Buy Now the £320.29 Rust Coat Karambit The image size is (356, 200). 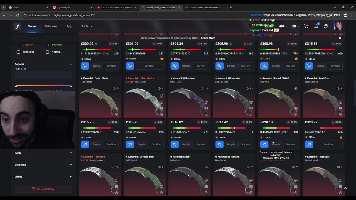pos(328,144)
